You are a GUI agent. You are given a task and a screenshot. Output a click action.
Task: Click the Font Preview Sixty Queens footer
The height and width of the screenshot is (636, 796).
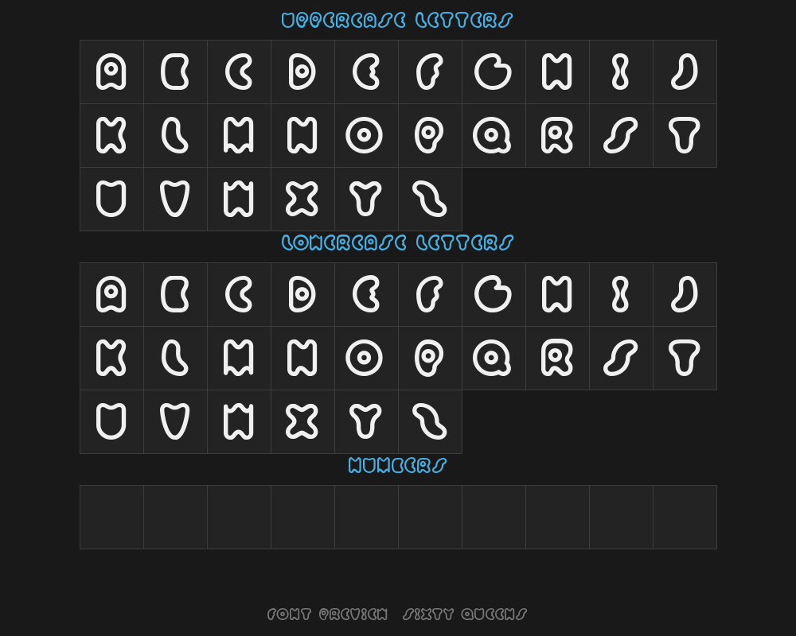[397, 615]
